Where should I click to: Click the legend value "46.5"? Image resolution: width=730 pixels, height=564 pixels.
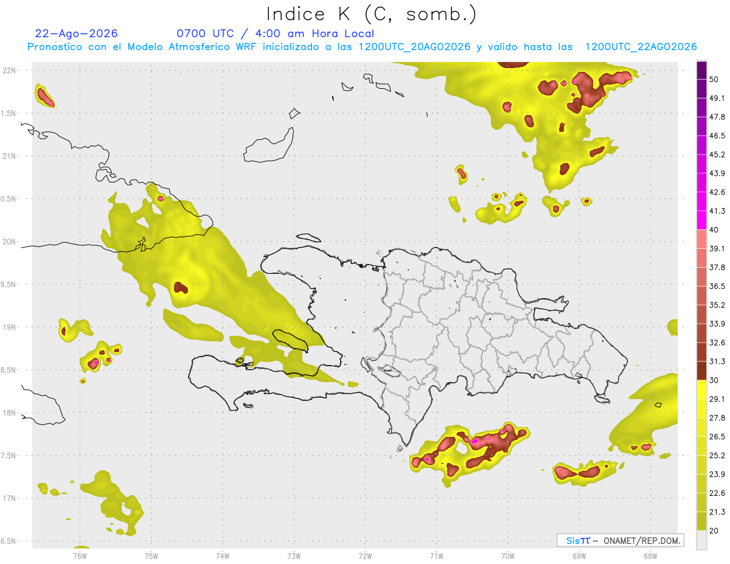pos(717,136)
